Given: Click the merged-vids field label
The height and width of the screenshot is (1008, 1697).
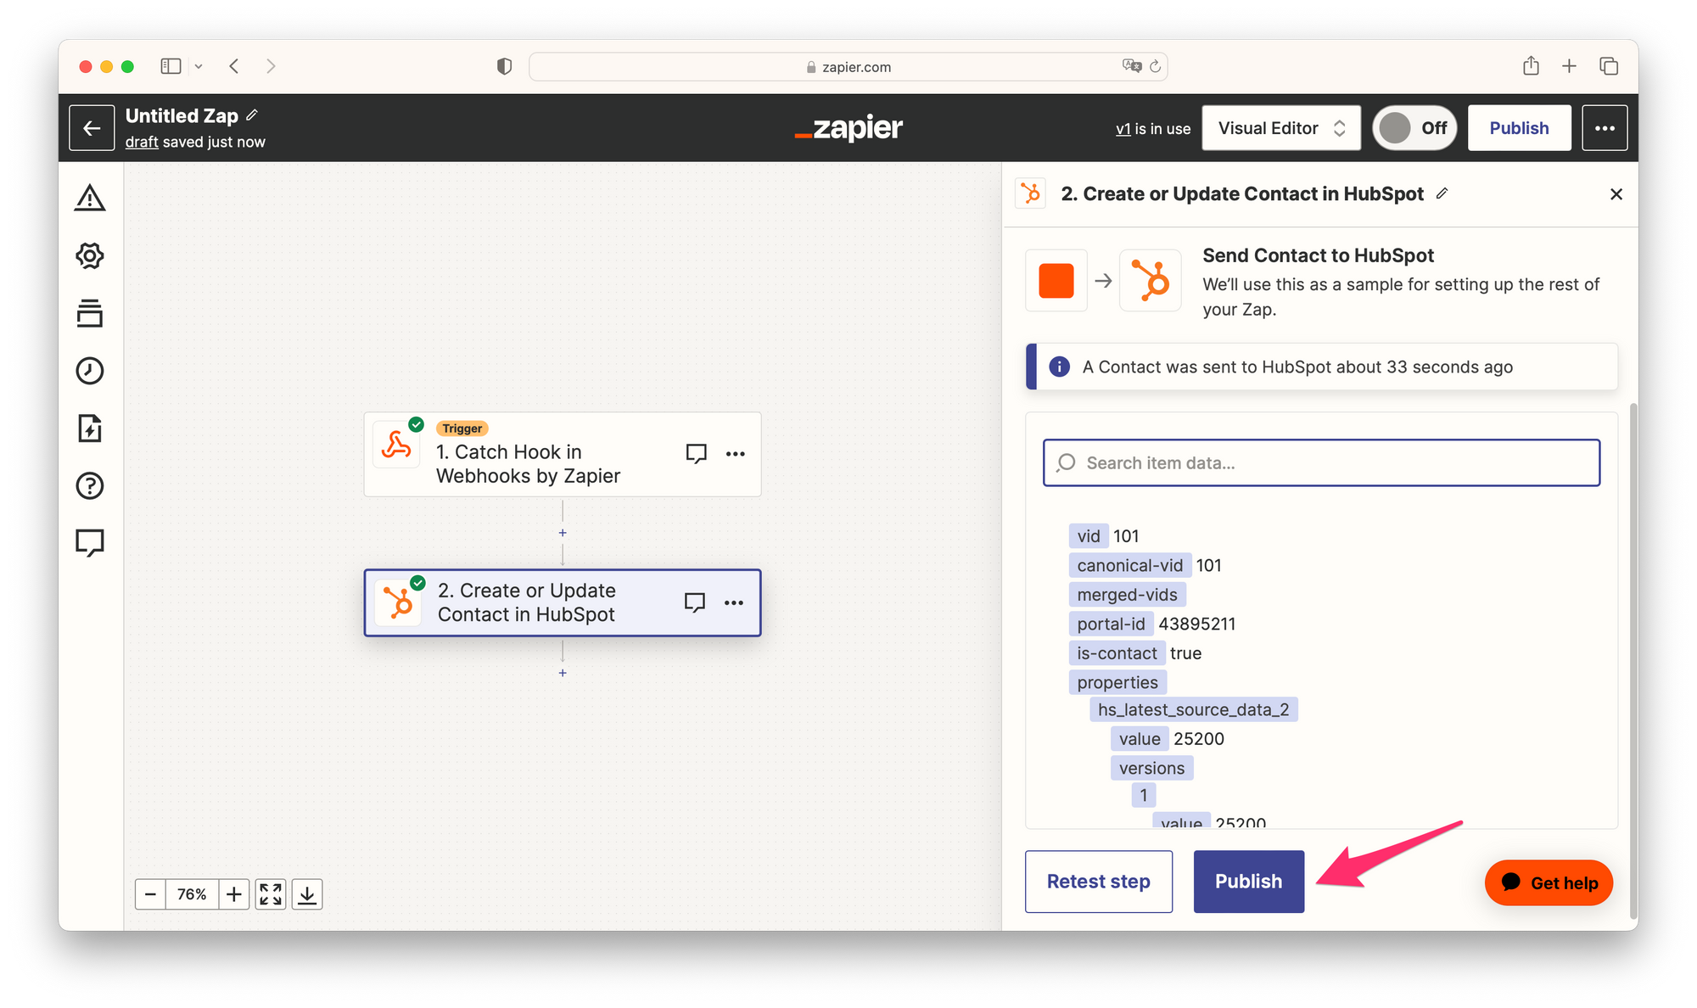Looking at the screenshot, I should (x=1127, y=595).
